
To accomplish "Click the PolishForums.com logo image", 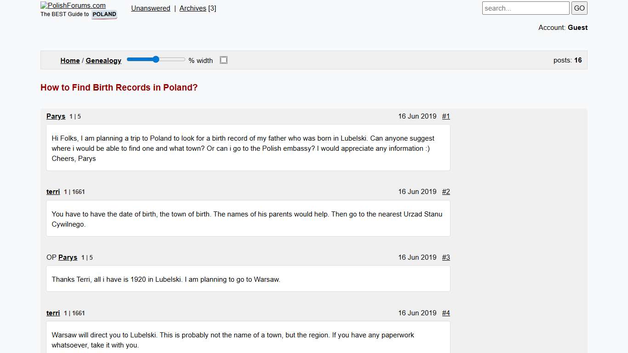I will [73, 6].
